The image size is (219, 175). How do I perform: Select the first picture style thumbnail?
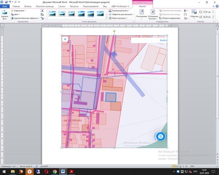53,14
